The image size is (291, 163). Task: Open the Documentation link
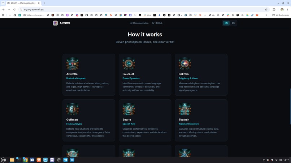[139, 23]
